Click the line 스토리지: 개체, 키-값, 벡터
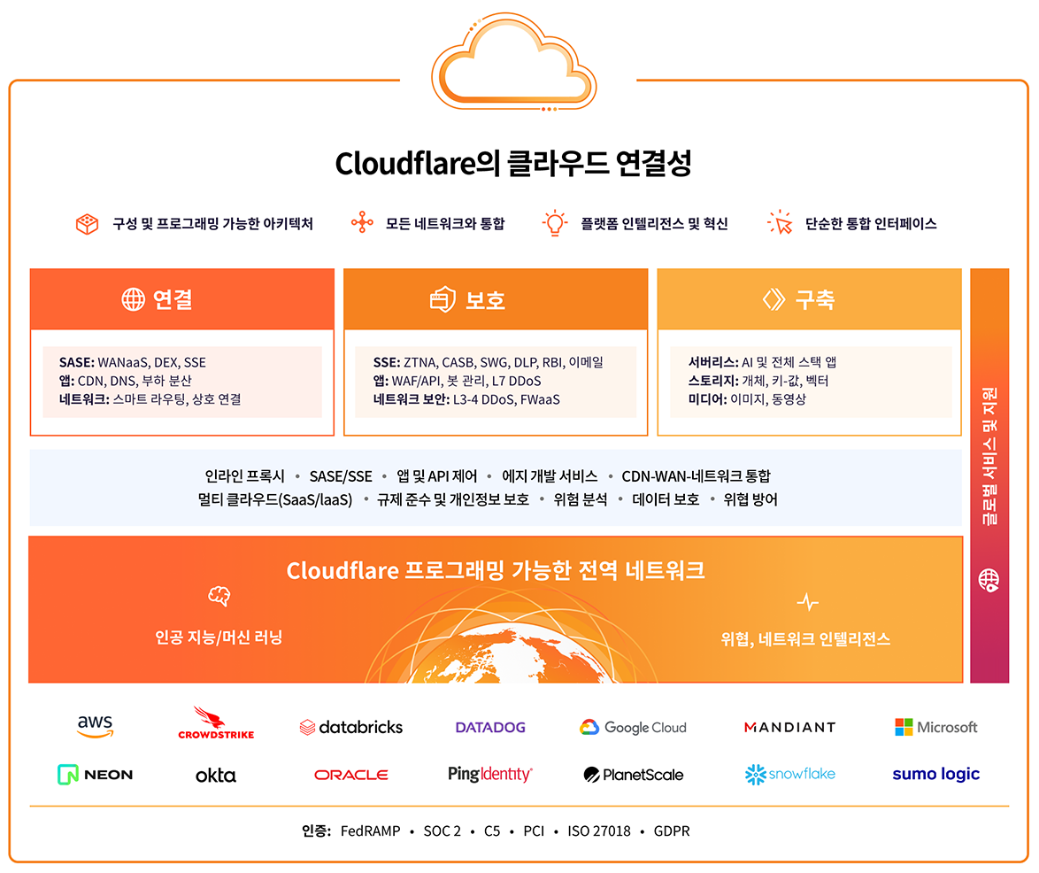This screenshot has height=873, width=1039. (758, 381)
